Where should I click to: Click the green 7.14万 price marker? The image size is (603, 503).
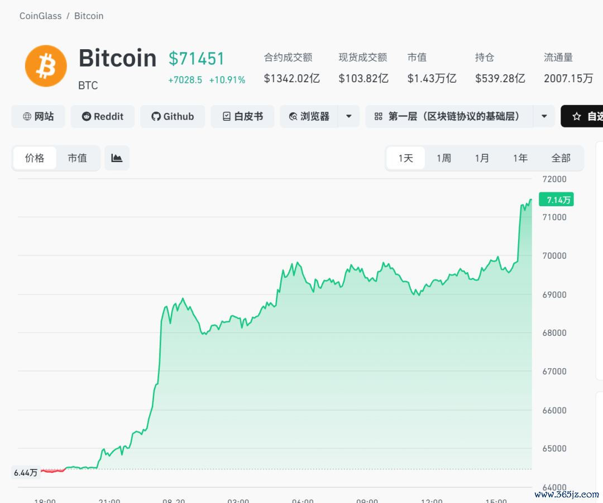click(556, 200)
